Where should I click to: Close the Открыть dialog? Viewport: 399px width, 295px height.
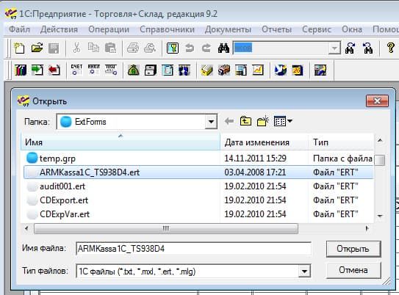377,101
